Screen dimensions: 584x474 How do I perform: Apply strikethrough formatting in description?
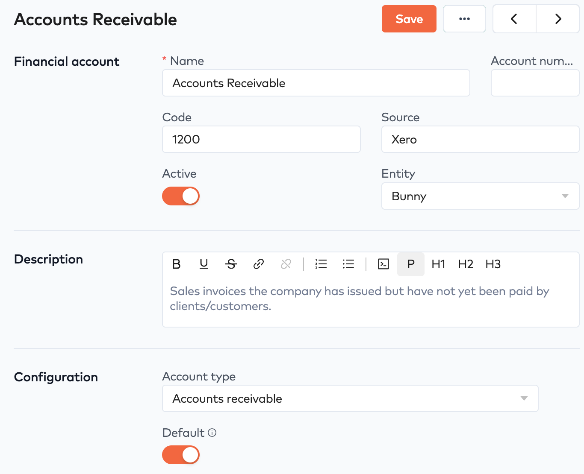click(231, 264)
